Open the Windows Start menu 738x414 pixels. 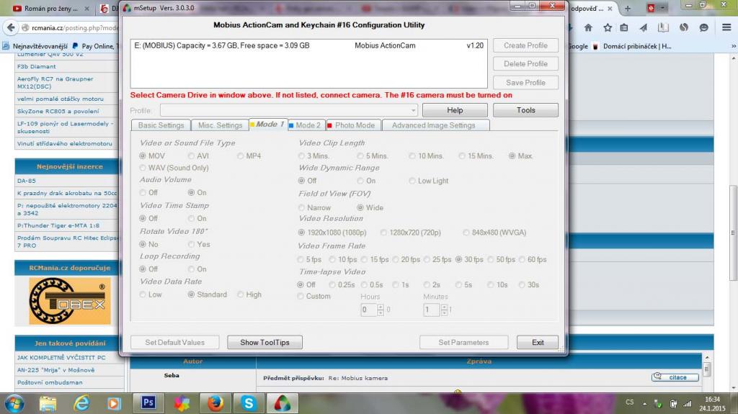(14, 402)
